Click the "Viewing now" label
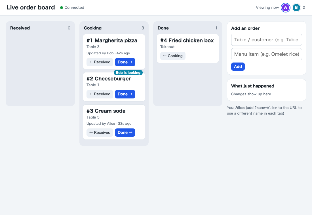 (267, 8)
